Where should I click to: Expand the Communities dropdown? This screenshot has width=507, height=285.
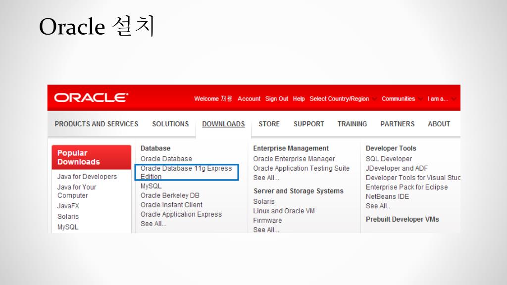[x=402, y=98]
